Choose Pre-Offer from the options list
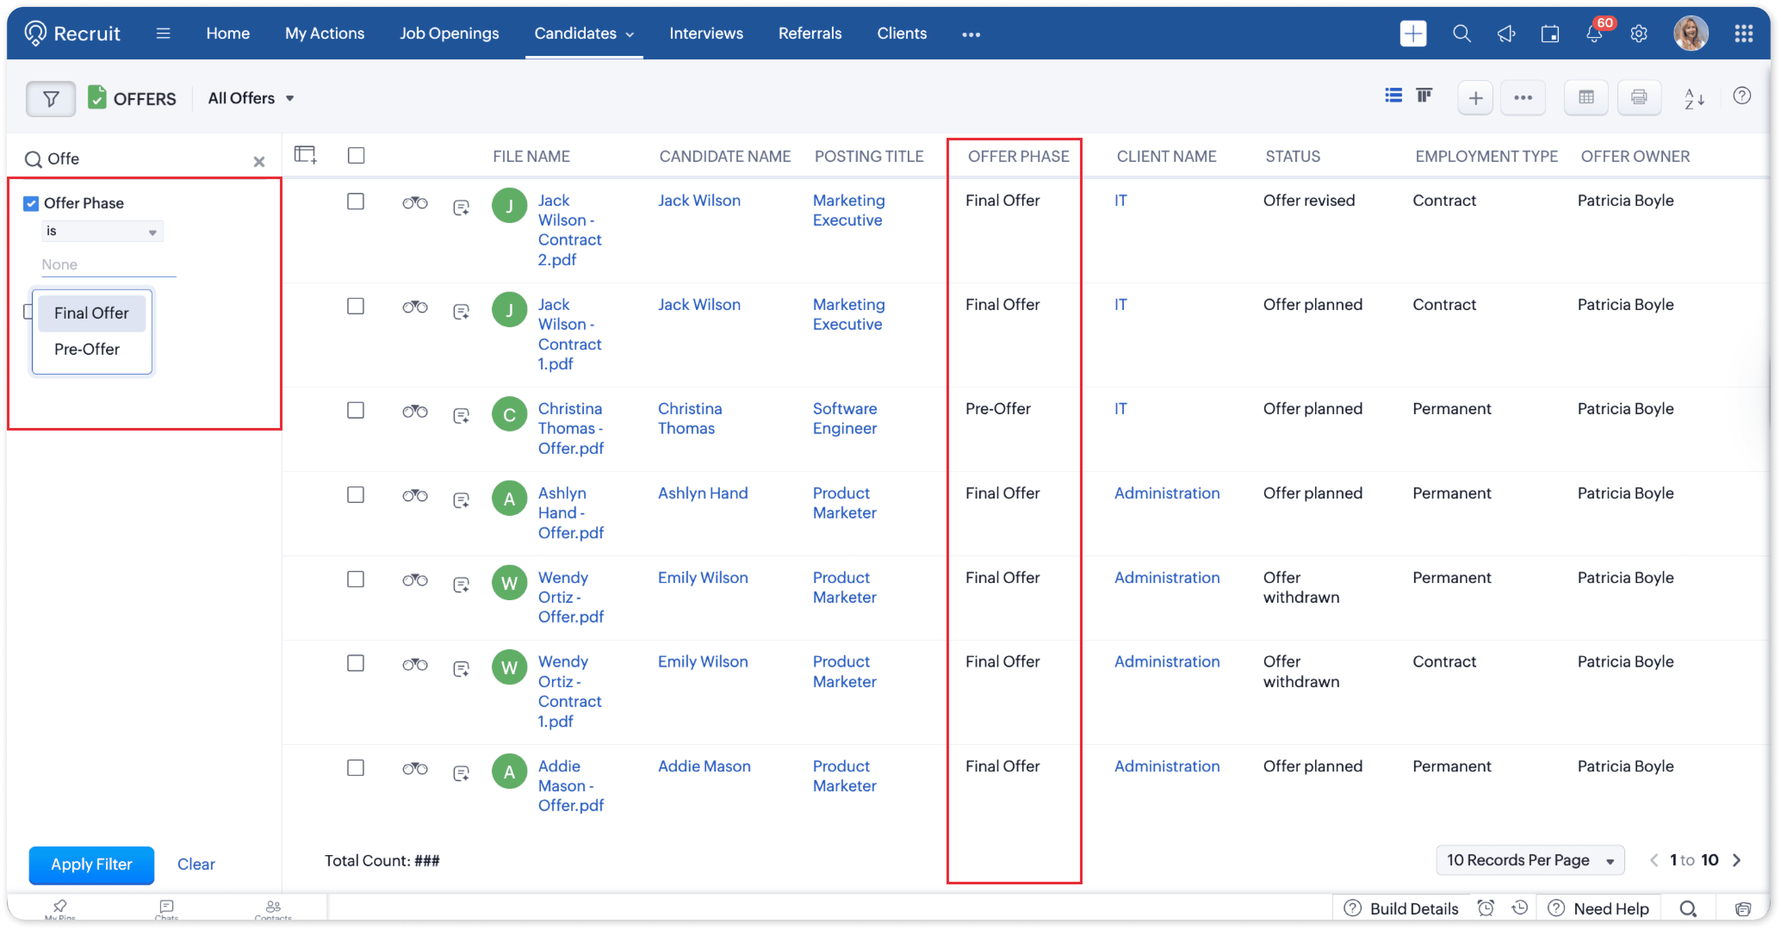Image resolution: width=1781 pixels, height=930 pixels. pyautogui.click(x=87, y=349)
